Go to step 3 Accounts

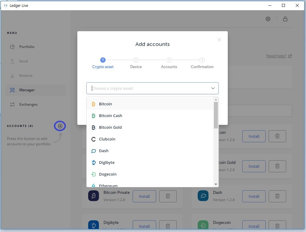pyautogui.click(x=169, y=63)
